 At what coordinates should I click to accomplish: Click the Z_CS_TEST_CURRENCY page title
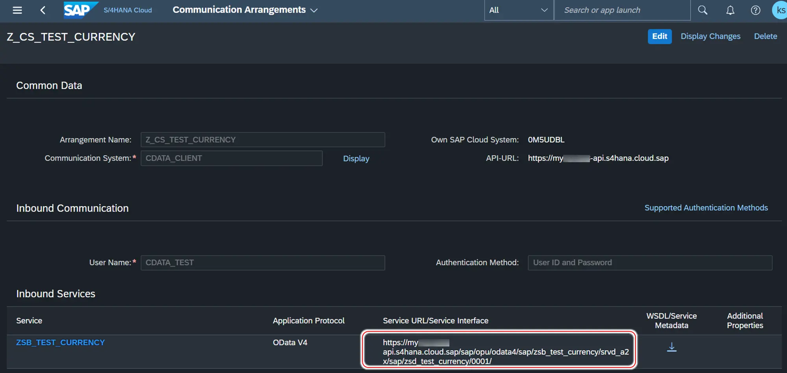pos(71,37)
